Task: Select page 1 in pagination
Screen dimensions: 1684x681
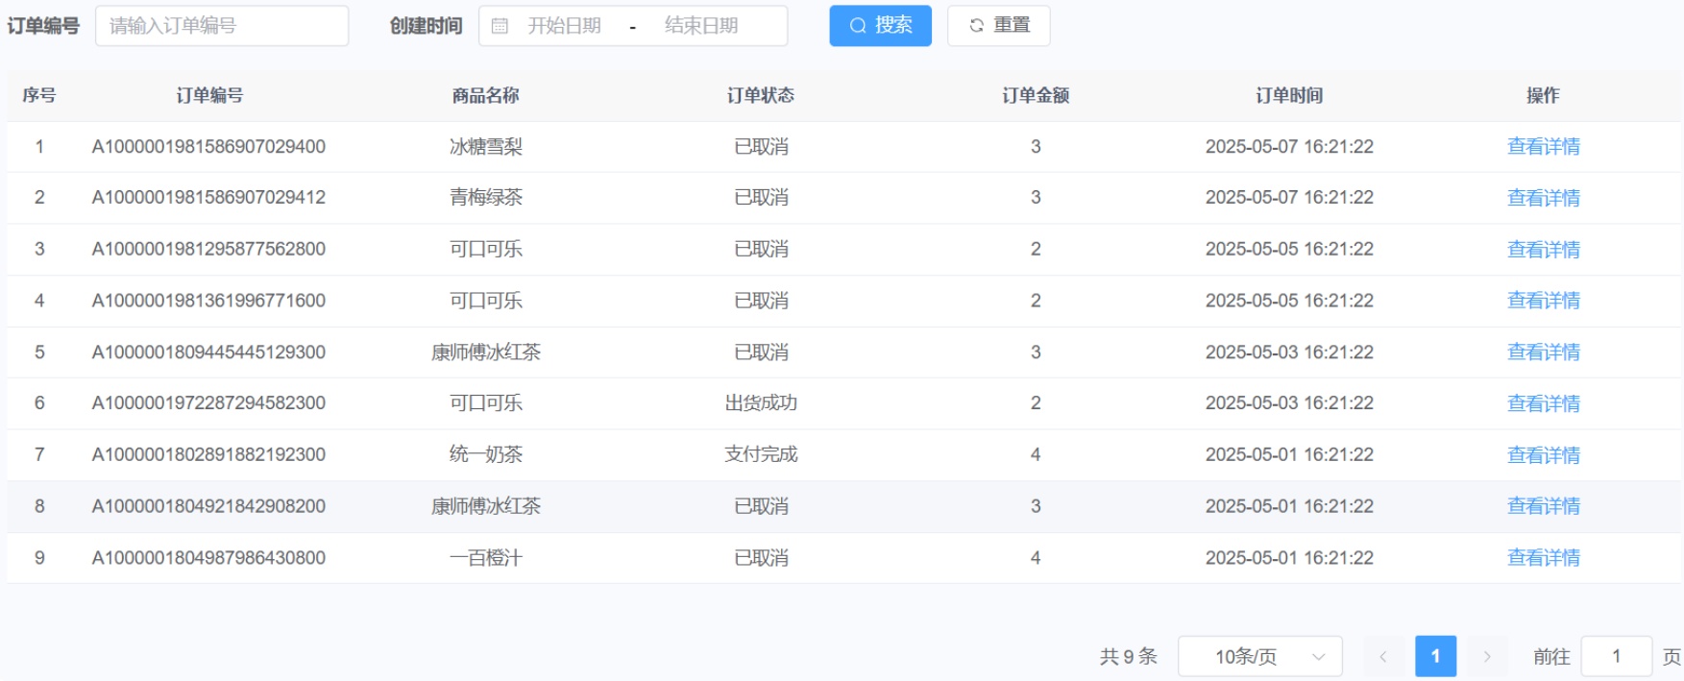Action: [1435, 656]
